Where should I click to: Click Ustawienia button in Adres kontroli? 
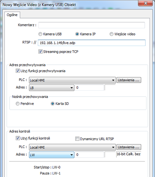pyautogui.click(x=129, y=147)
